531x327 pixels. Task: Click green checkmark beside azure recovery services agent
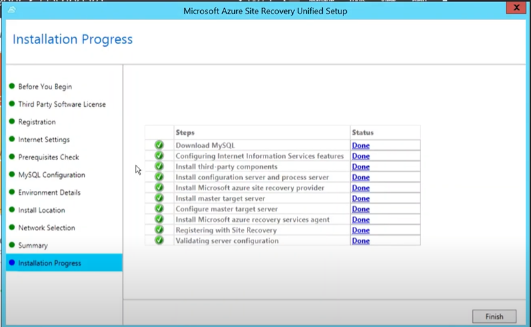(x=159, y=219)
